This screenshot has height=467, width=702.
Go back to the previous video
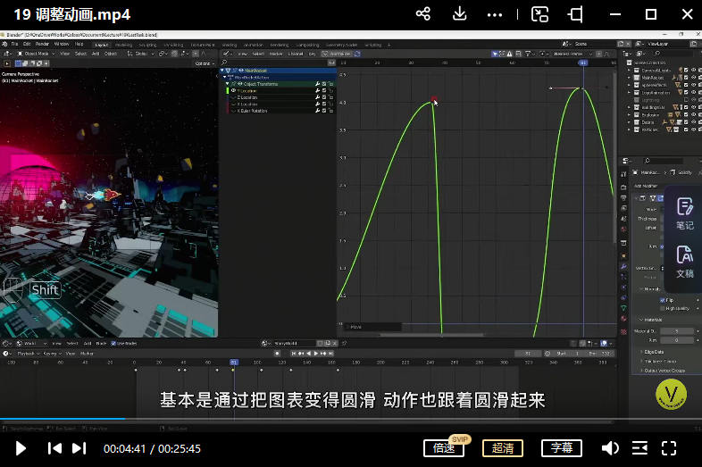(54, 448)
